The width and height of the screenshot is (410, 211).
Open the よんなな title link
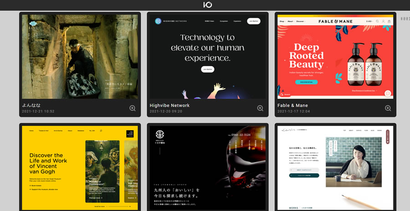pos(32,105)
